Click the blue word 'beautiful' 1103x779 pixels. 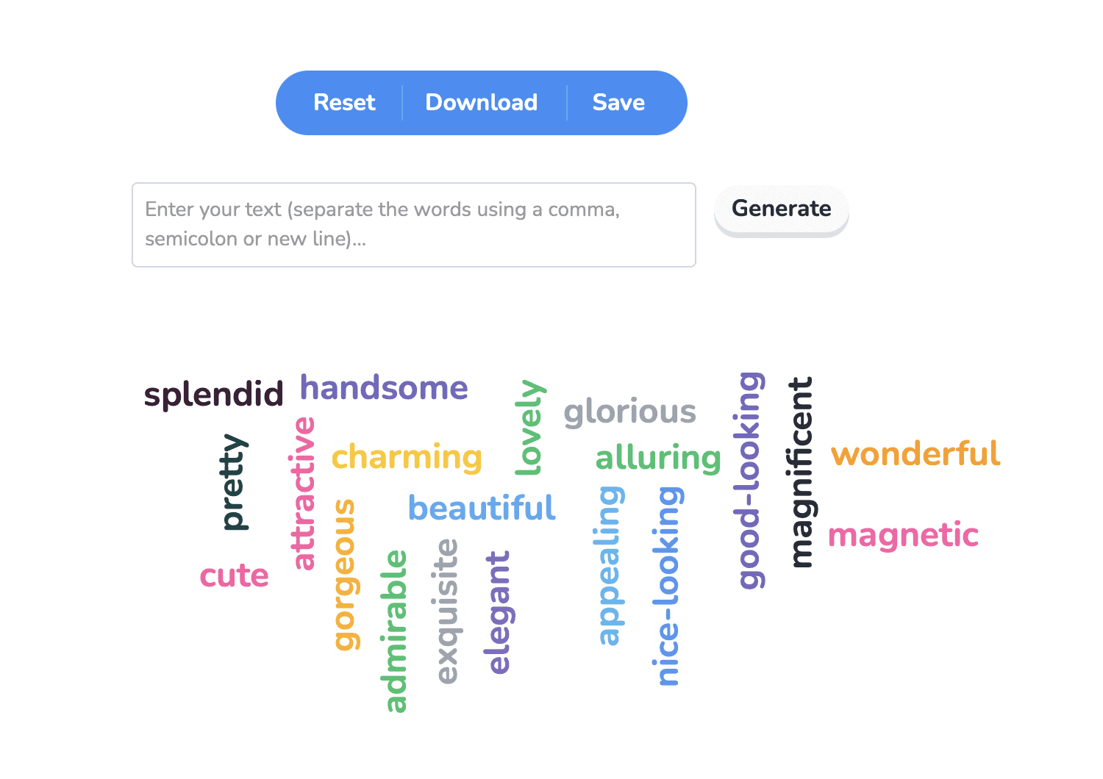coord(482,508)
